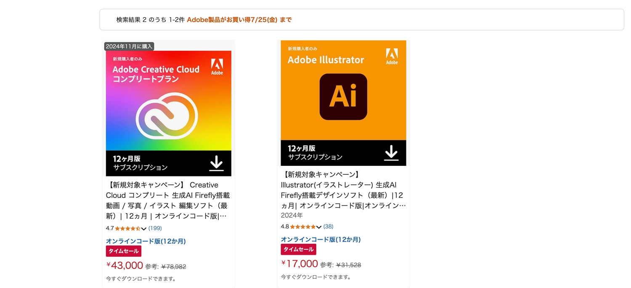Image resolution: width=631 pixels, height=288 pixels.
Task: Open the (38) reviews link
Action: (x=329, y=227)
